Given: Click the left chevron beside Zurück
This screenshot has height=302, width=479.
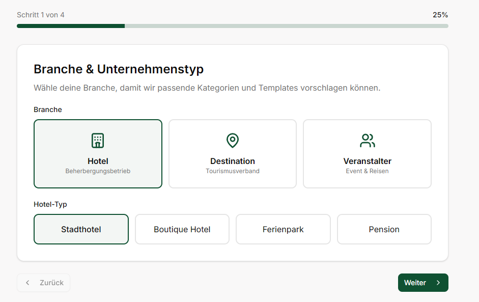Looking at the screenshot, I should tap(28, 283).
